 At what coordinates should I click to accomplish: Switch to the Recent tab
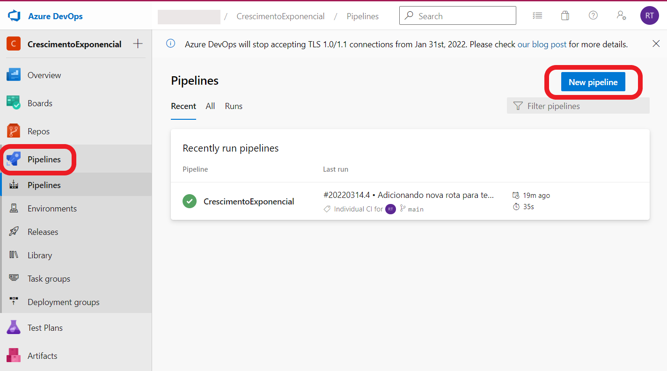point(183,106)
